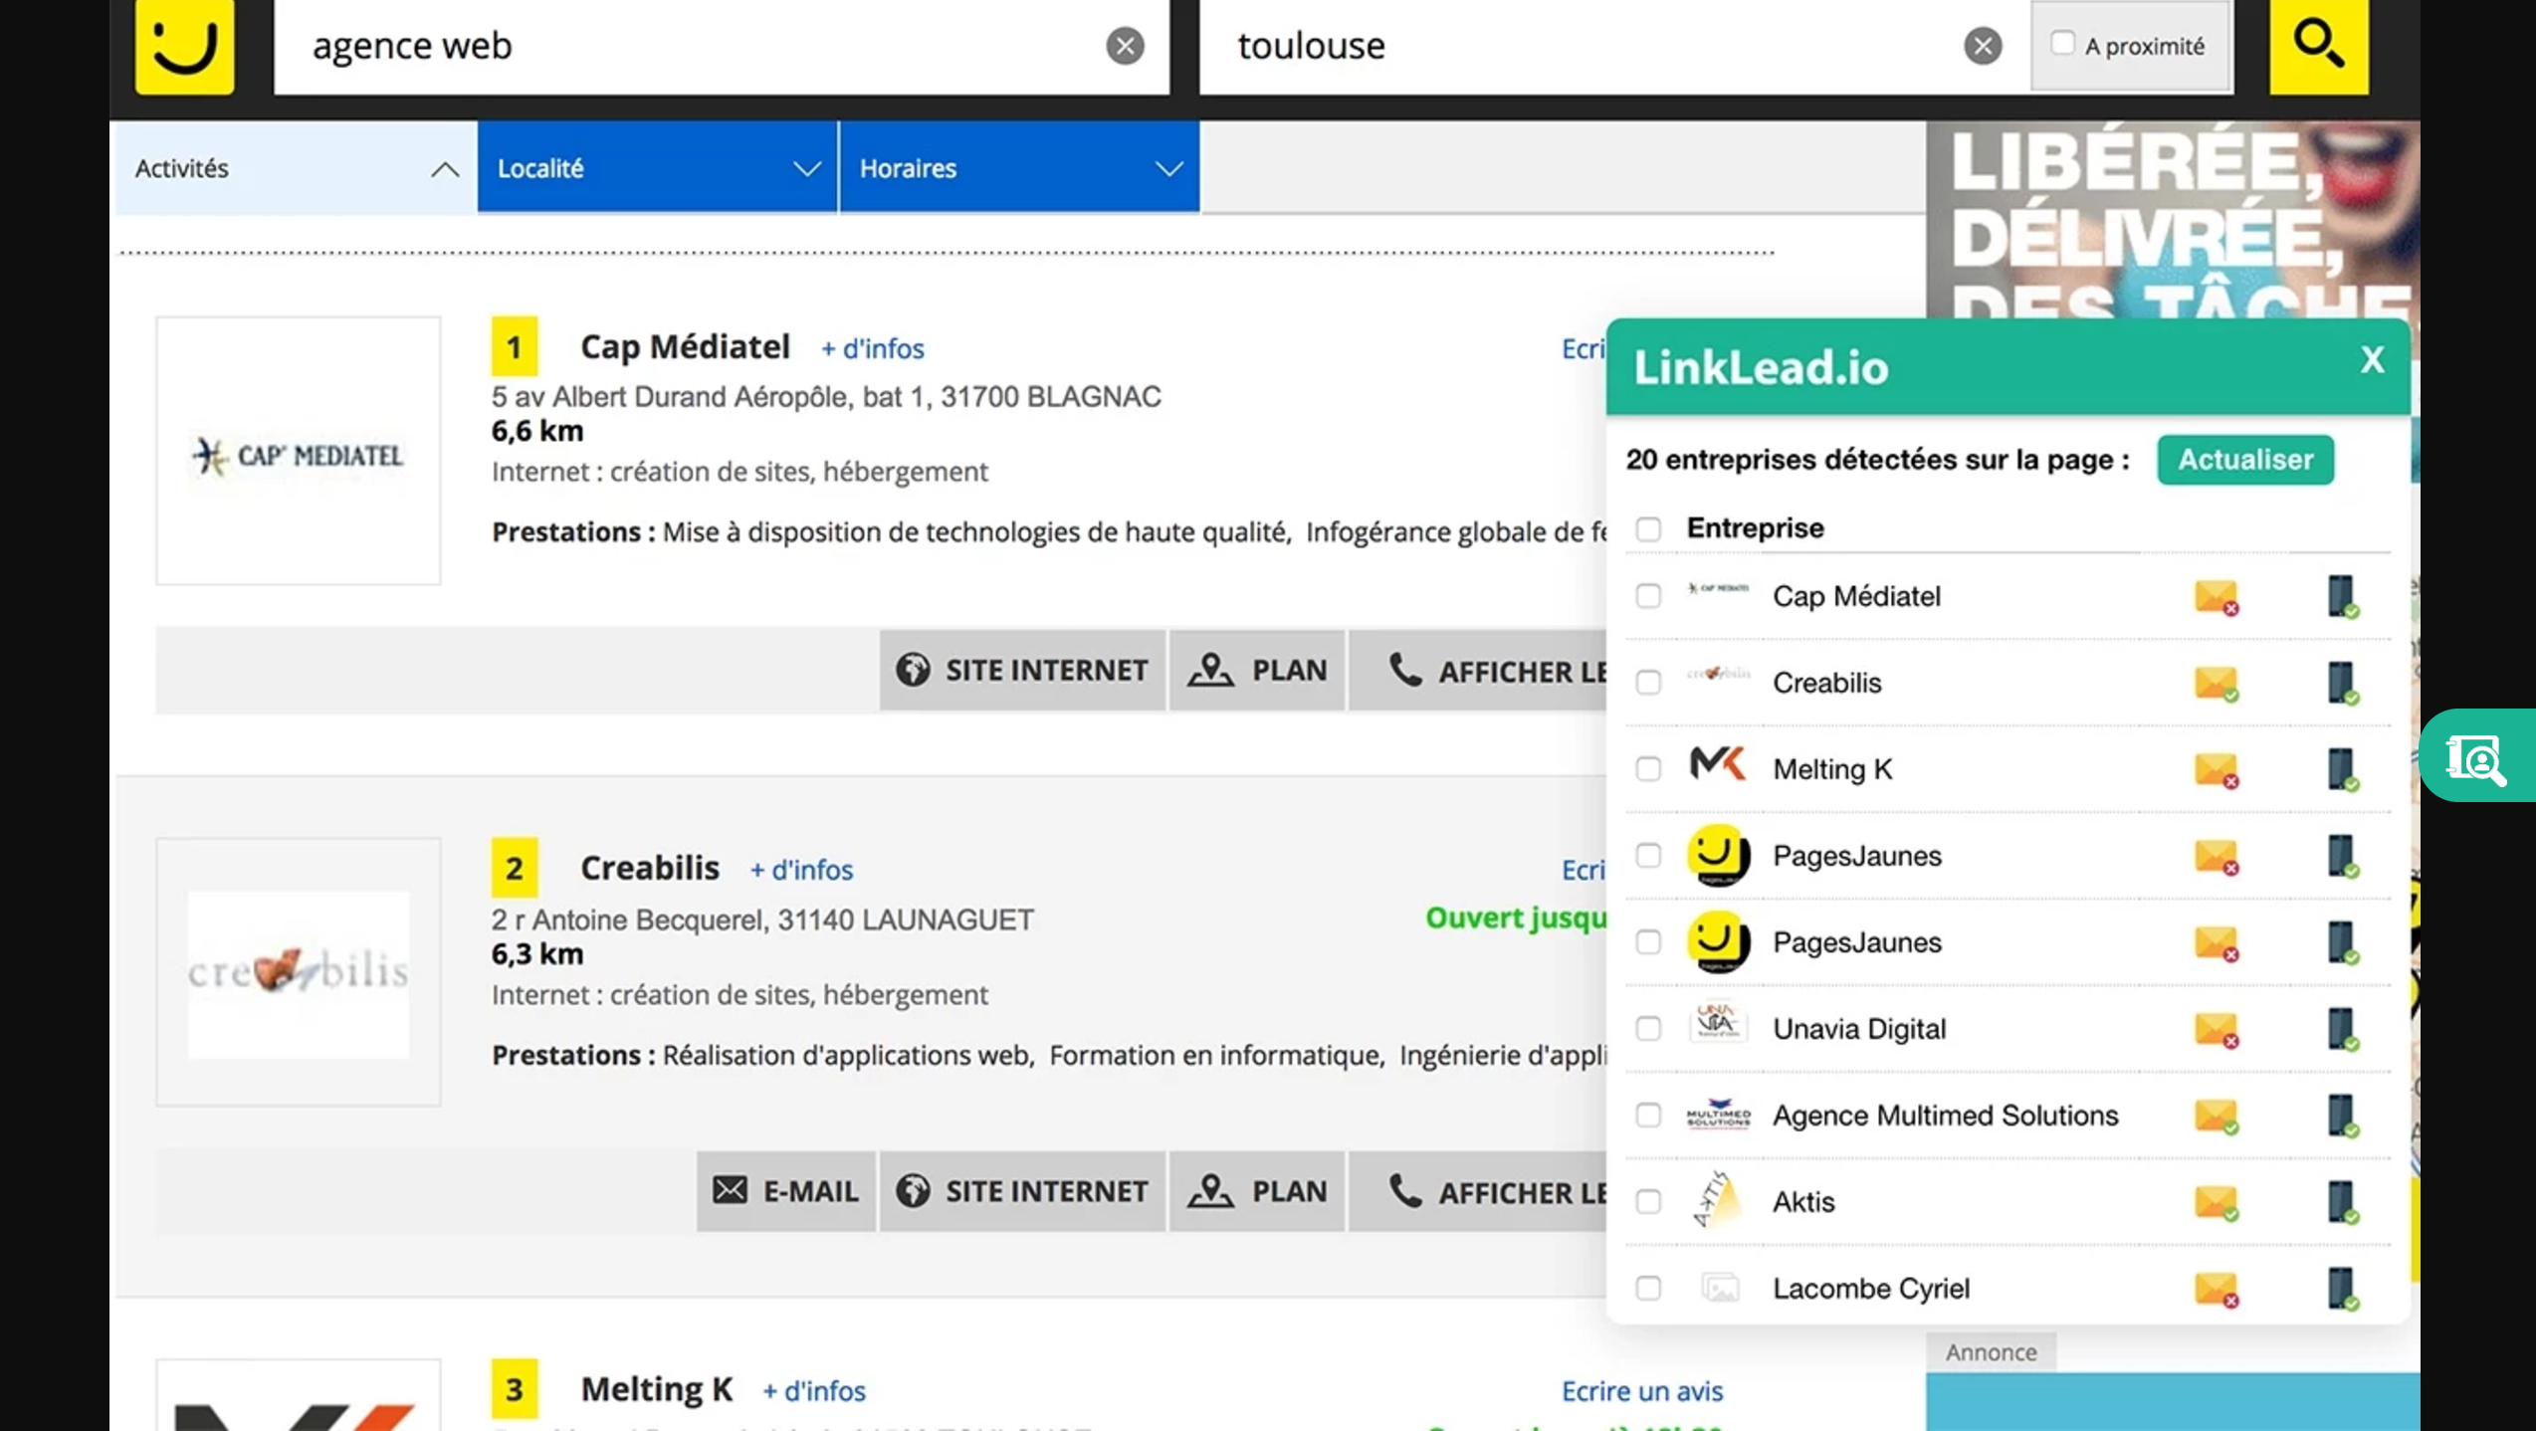Click email icon for Creabilis row
The image size is (2536, 1431).
(x=2217, y=684)
